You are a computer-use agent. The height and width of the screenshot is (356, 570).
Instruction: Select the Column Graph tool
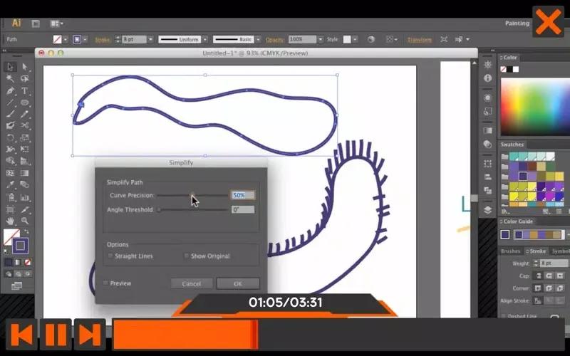pyautogui.click(x=25, y=197)
